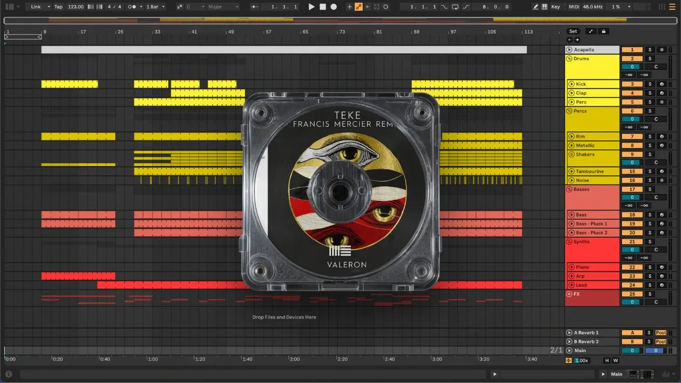Click the Session Record circle button
The width and height of the screenshot is (681, 383).
[x=386, y=7]
